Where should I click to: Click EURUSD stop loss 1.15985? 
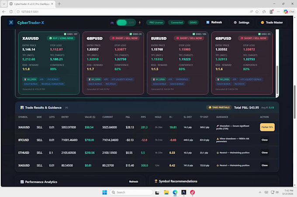pyautogui.click(x=185, y=50)
